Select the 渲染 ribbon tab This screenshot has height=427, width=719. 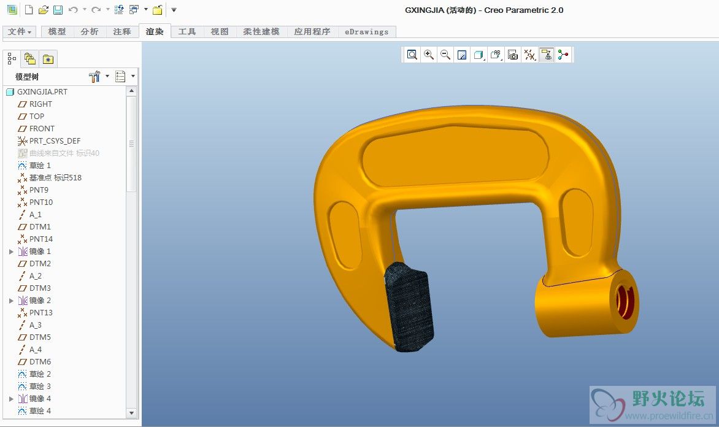coord(155,32)
